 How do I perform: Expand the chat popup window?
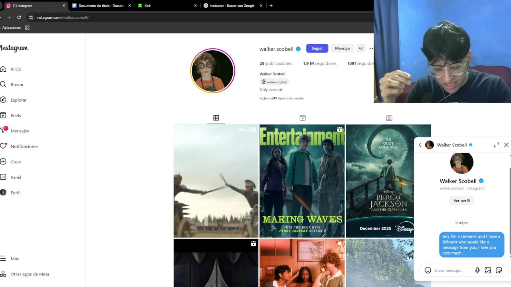(x=496, y=145)
